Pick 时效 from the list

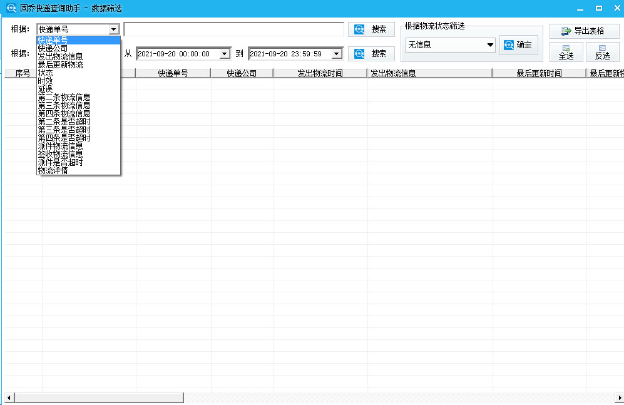point(78,81)
